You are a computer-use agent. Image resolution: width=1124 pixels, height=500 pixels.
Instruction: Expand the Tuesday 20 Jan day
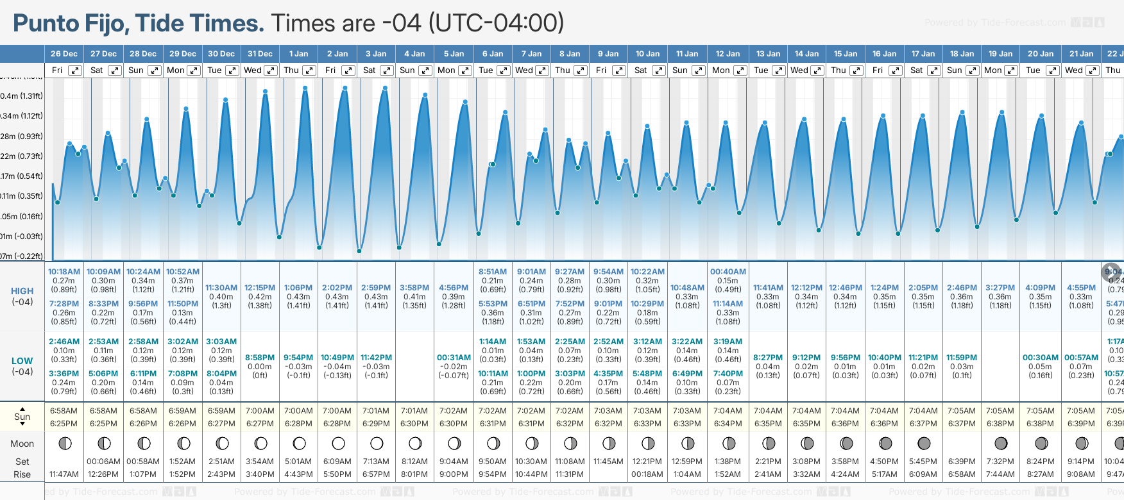click(x=1052, y=71)
